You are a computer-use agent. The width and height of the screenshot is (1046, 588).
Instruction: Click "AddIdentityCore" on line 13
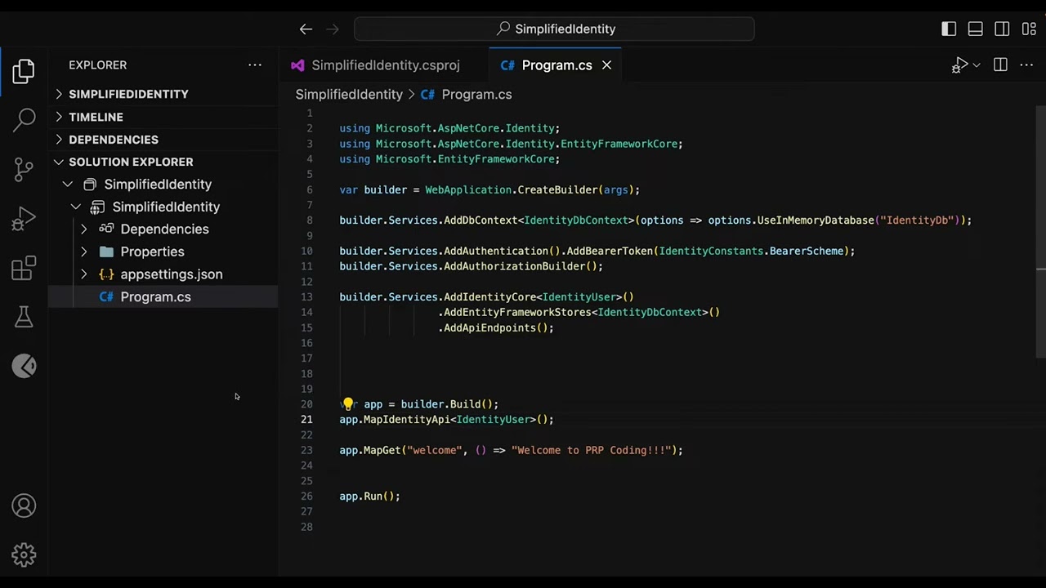[x=489, y=296]
